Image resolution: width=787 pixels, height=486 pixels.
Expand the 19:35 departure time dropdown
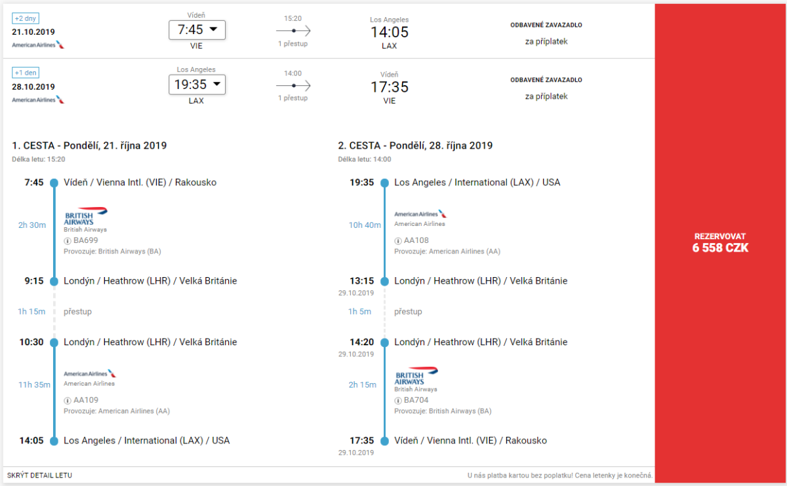pyautogui.click(x=197, y=84)
